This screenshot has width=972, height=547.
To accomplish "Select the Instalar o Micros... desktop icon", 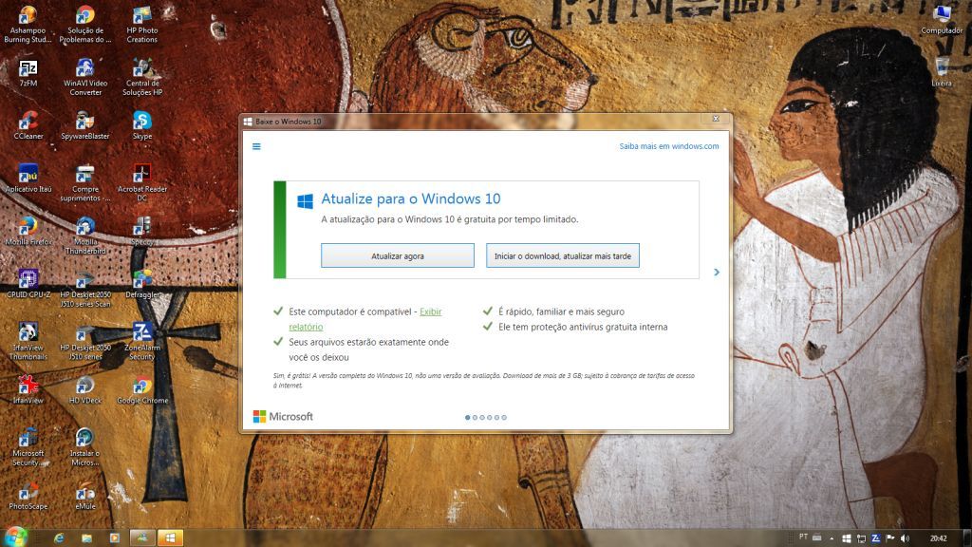I will 85,446.
